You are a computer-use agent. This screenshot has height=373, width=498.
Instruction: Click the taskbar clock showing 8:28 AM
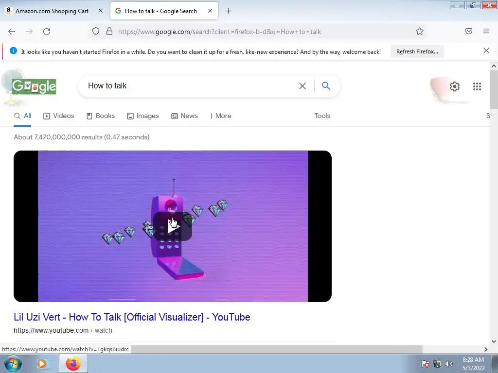[473, 364]
